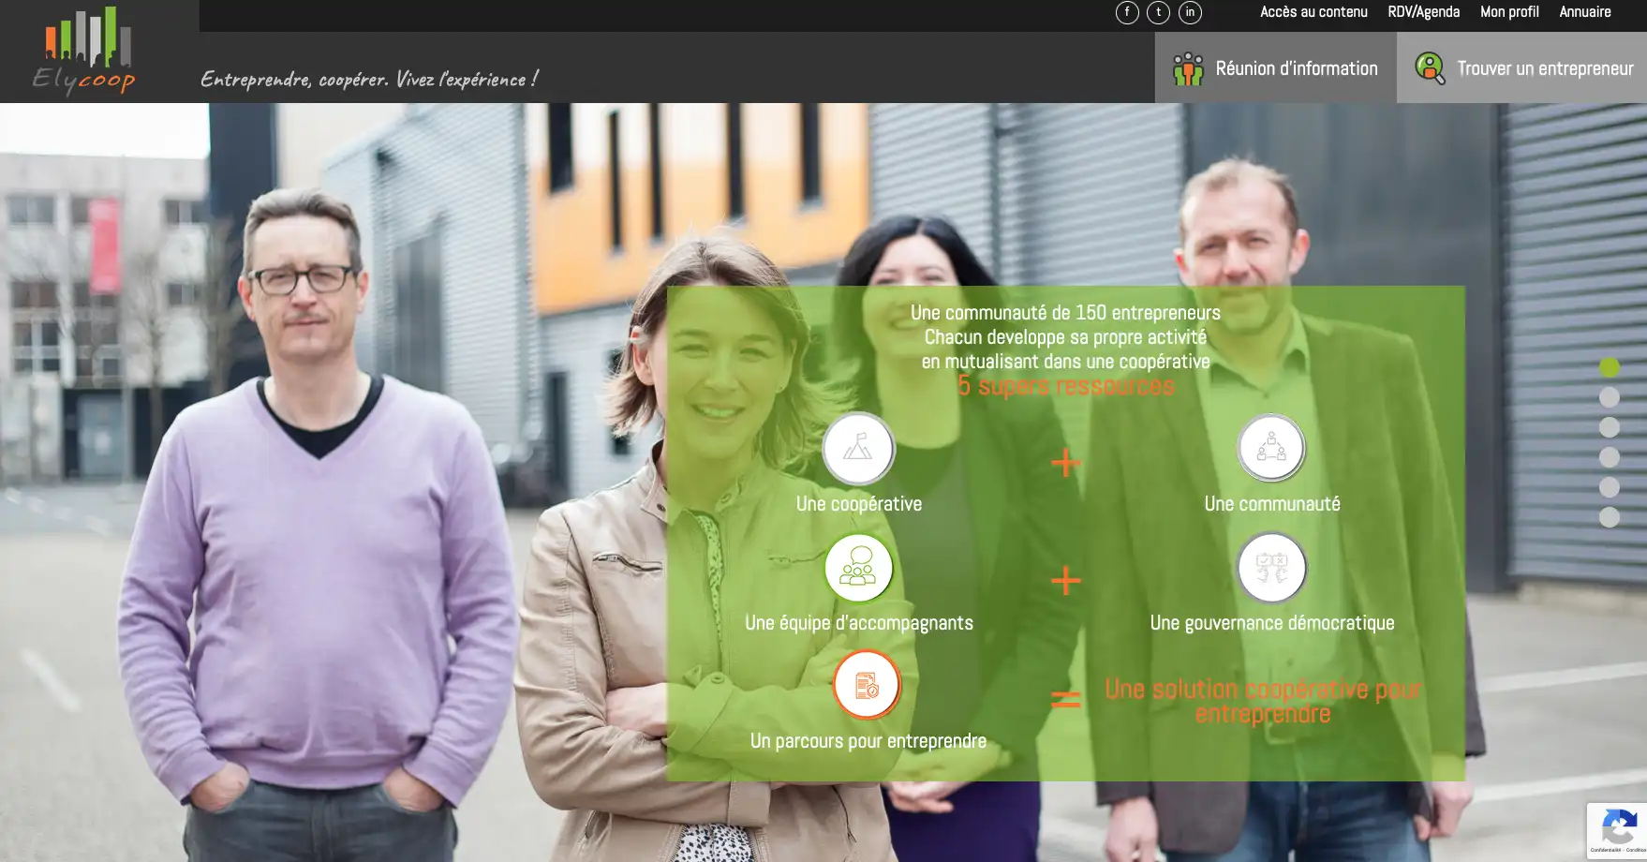1647x862 pixels.
Task: Select the Une équipe d'accompagnants icon
Action: (x=858, y=568)
